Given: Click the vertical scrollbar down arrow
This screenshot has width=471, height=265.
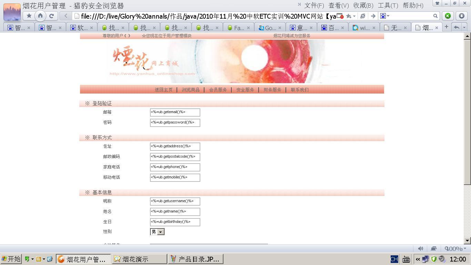Looking at the screenshot, I should click(467, 241).
